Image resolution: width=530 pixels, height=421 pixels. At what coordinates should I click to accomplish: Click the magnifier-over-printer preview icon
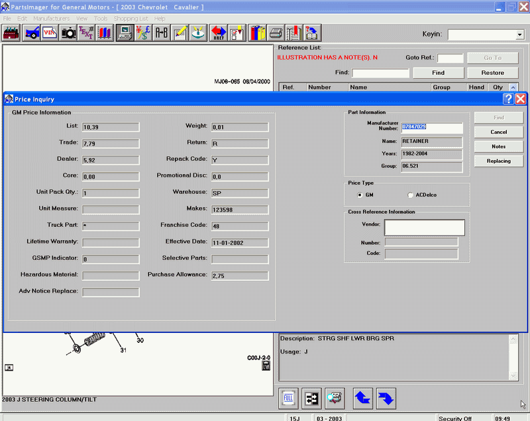pyautogui.click(x=335, y=398)
